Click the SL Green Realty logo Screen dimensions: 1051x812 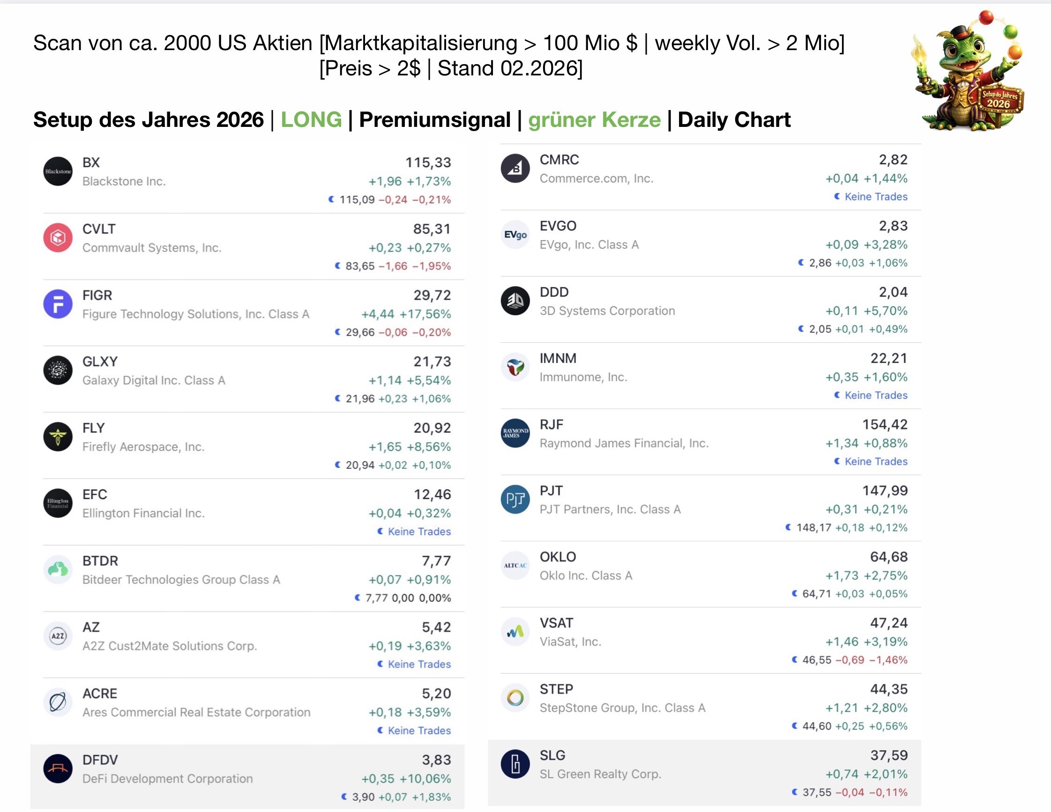515,764
